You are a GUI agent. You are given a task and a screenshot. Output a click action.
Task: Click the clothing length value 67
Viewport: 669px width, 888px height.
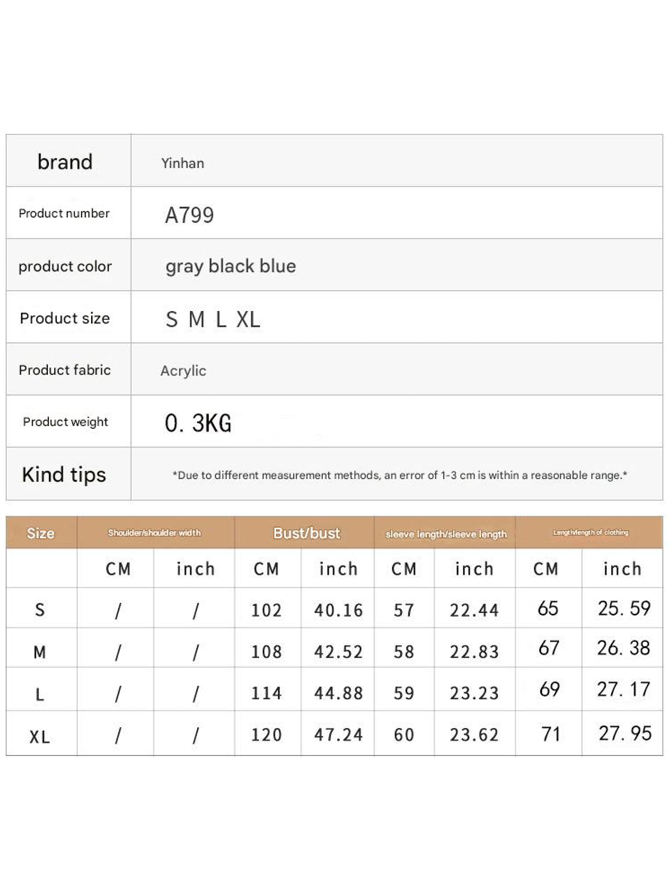(x=548, y=649)
